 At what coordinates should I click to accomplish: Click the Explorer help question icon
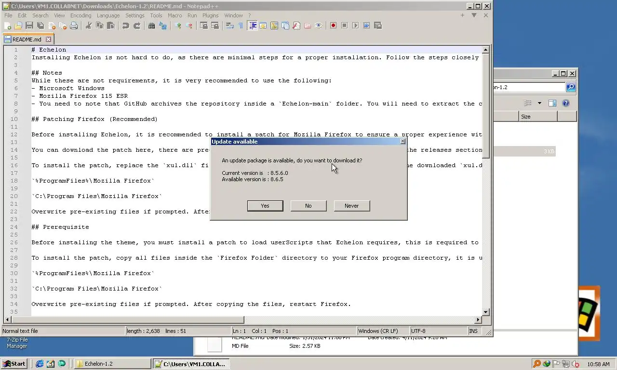[x=566, y=103]
